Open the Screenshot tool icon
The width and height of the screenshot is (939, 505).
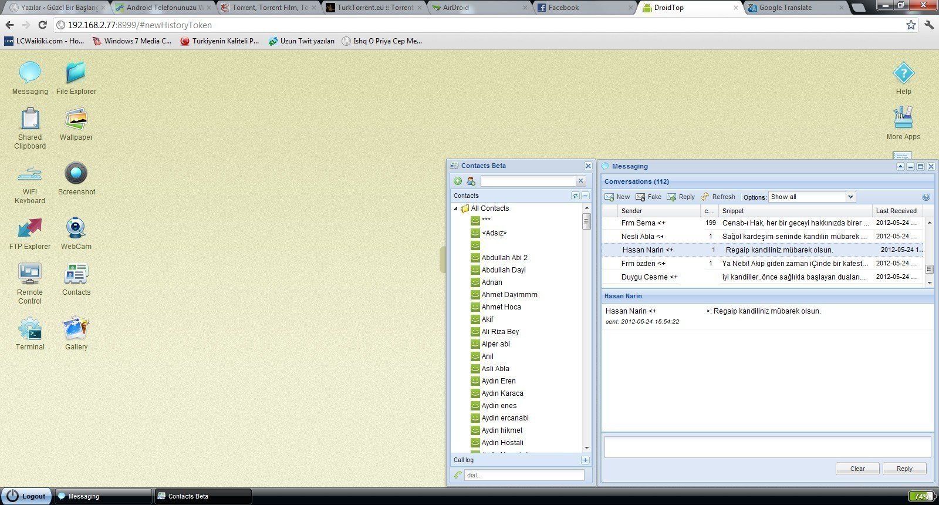point(76,174)
